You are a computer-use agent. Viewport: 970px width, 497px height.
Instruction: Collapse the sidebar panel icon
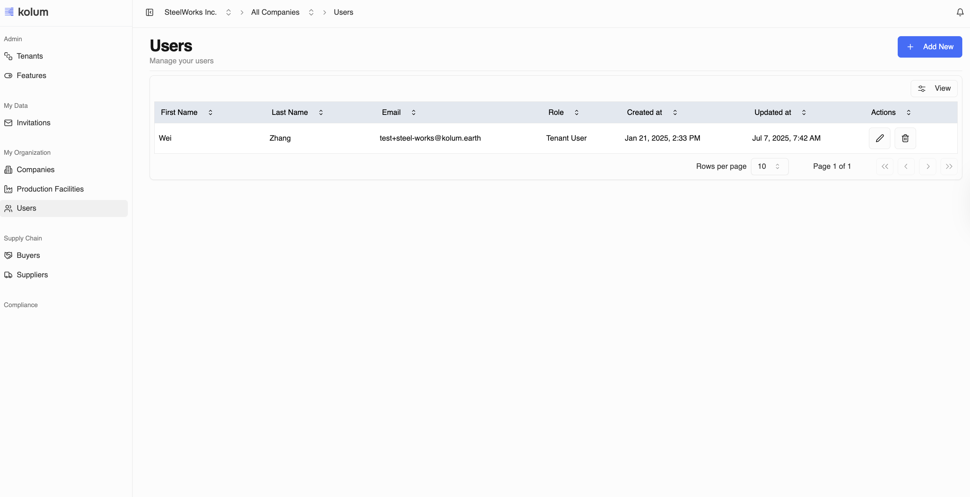(150, 12)
